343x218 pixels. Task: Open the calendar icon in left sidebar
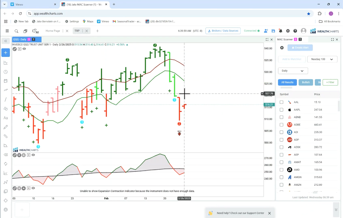6,81
